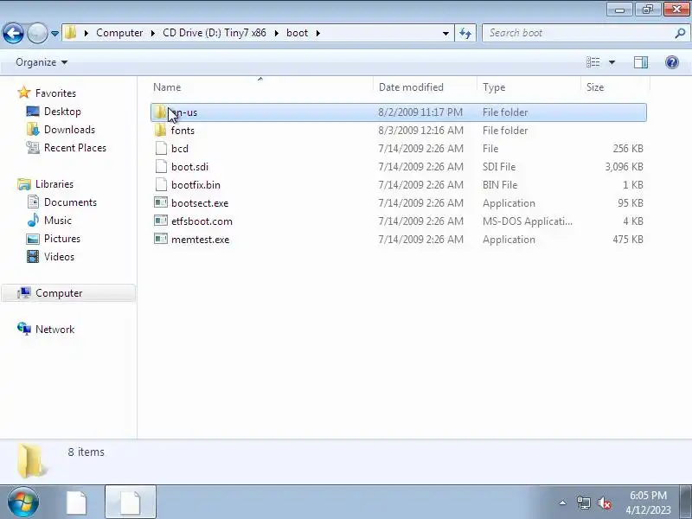The image size is (692, 519).
Task: Click the bcd file name
Action: 180,148
